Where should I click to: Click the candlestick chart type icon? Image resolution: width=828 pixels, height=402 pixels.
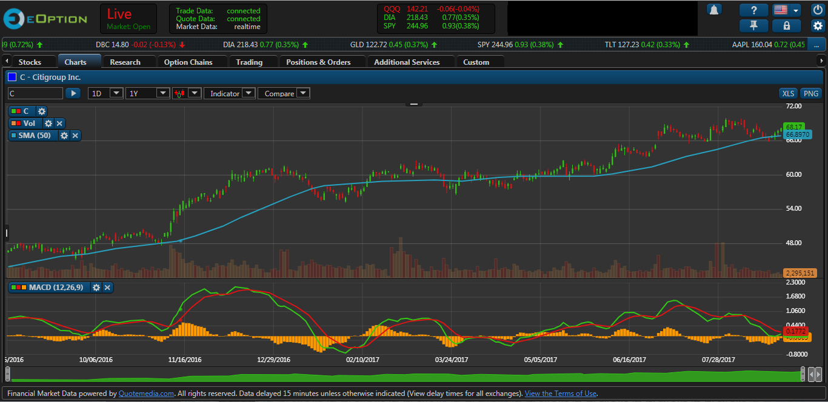pos(180,93)
